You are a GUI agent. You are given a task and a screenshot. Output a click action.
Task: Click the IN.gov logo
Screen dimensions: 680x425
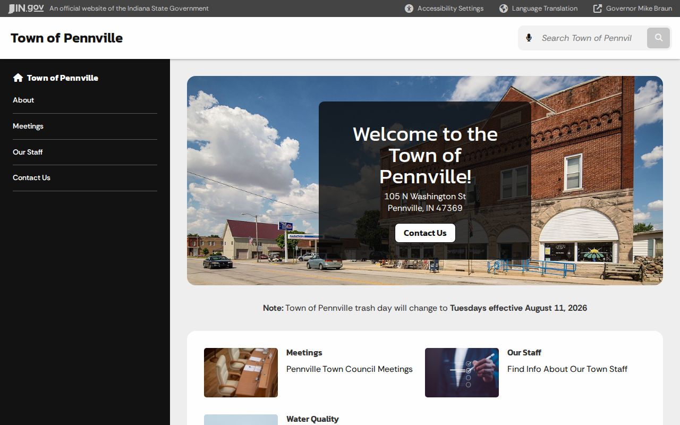[x=26, y=8]
